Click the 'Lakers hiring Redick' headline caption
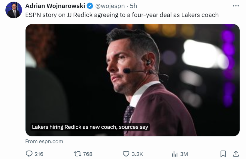This screenshot has height=159, width=246. (90, 127)
